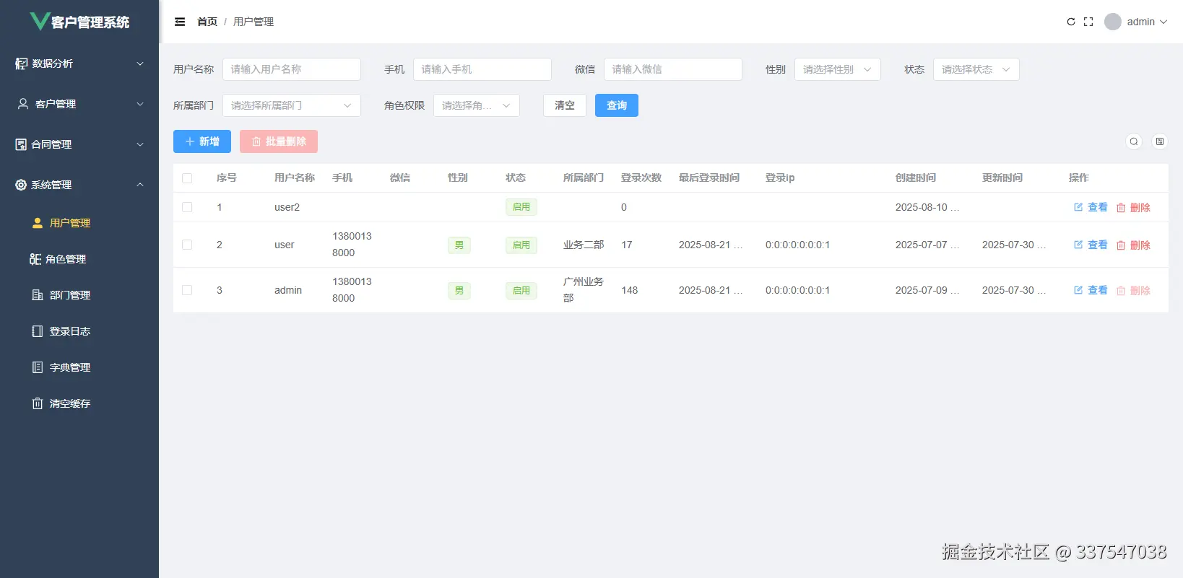Click the 最后登录时间 column header

tap(709, 178)
